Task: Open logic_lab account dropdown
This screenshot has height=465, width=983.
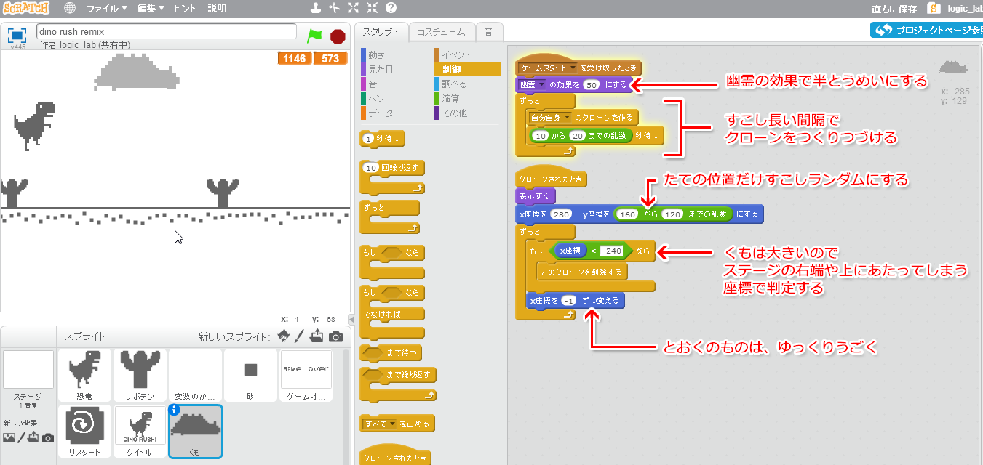Action: (965, 9)
